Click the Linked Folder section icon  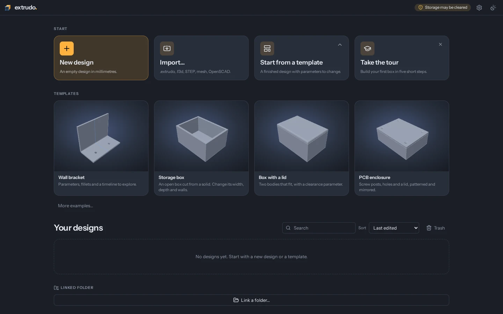tap(56, 288)
